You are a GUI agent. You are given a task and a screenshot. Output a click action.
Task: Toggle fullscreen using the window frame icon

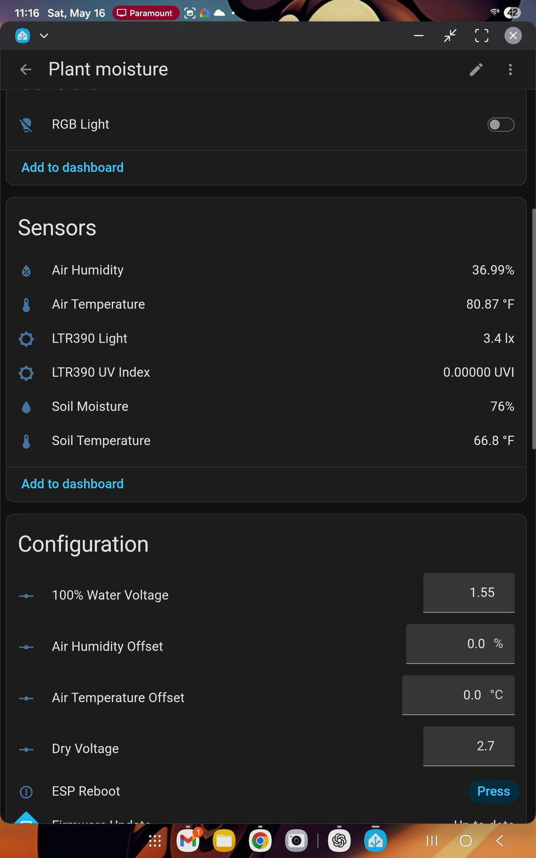pyautogui.click(x=482, y=36)
